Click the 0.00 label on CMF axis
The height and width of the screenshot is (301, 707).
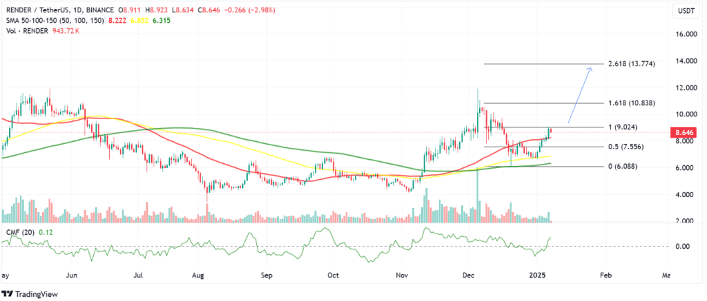681,246
